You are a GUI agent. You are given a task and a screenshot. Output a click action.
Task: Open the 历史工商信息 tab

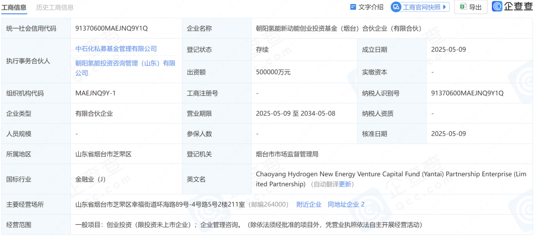pos(54,7)
